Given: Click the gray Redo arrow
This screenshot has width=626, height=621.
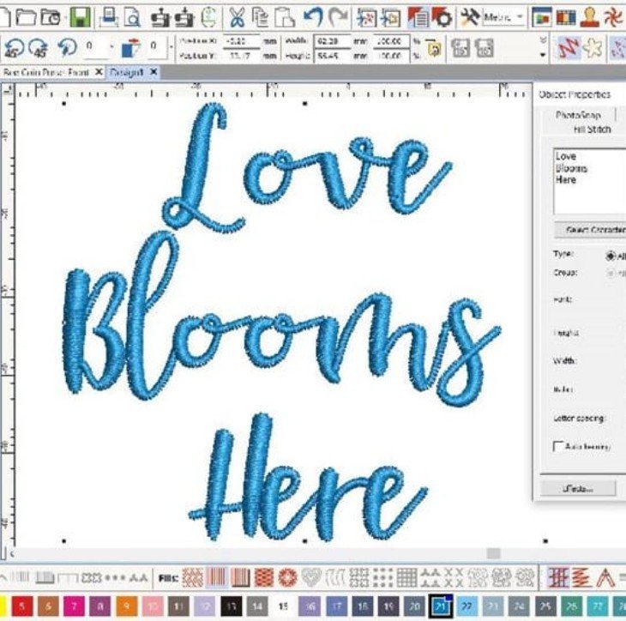Looking at the screenshot, I should tap(338, 17).
